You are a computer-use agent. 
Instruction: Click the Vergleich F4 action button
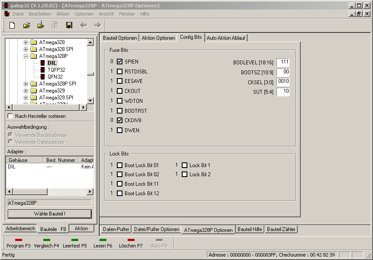(x=46, y=243)
